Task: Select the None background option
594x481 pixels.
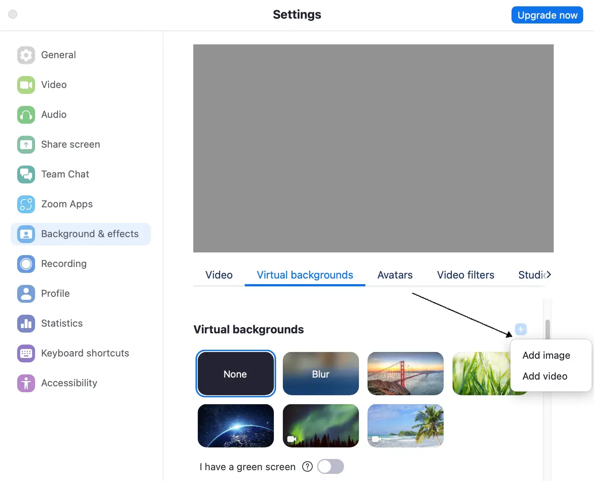Action: pyautogui.click(x=236, y=374)
